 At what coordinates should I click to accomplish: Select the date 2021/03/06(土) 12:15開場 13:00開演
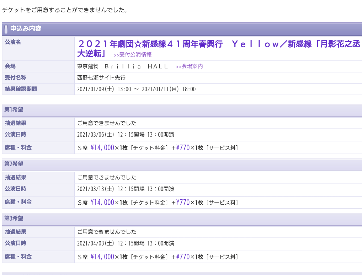pos(126,135)
